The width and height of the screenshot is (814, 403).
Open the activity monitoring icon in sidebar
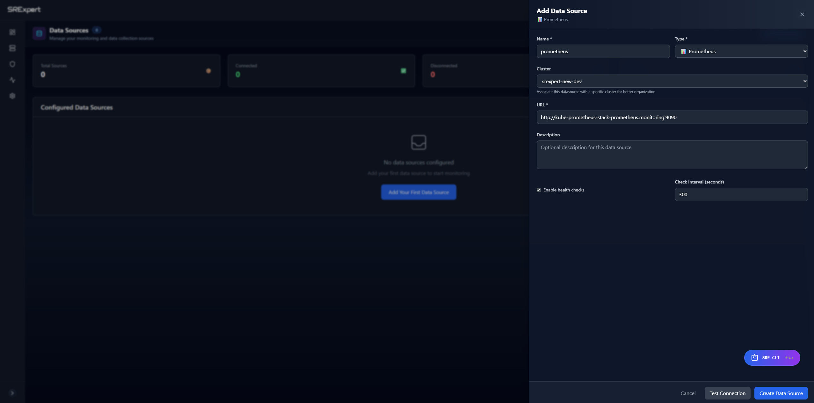pyautogui.click(x=13, y=80)
